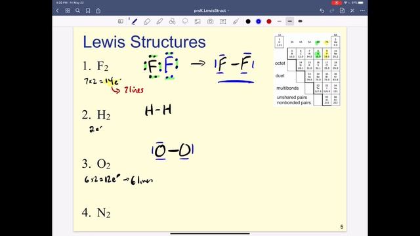
Task: Tap the '2. H2' list item
Action: tap(96, 115)
